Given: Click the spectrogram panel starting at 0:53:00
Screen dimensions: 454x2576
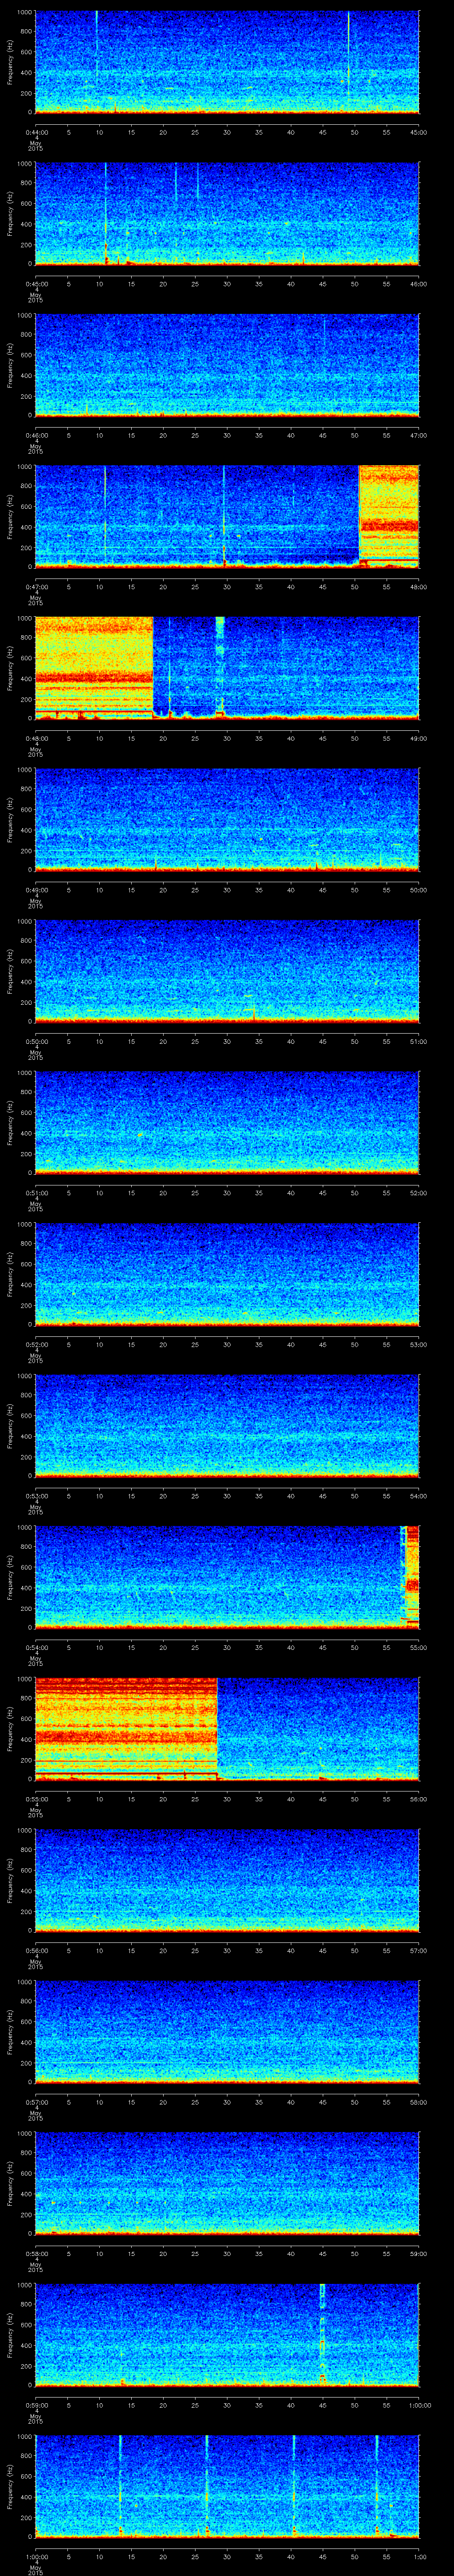Looking at the screenshot, I should (227, 1425).
